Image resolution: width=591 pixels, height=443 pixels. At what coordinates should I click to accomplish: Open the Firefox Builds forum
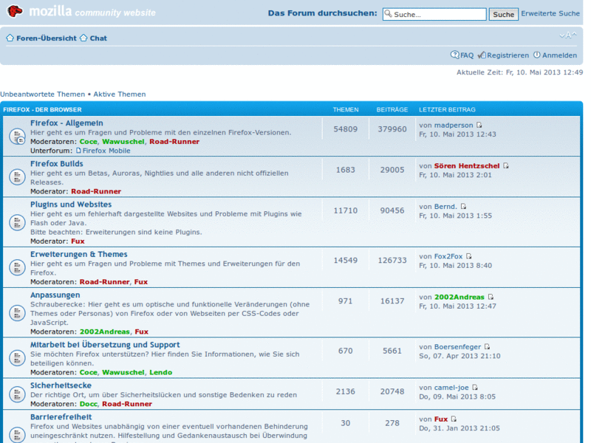[x=57, y=164]
